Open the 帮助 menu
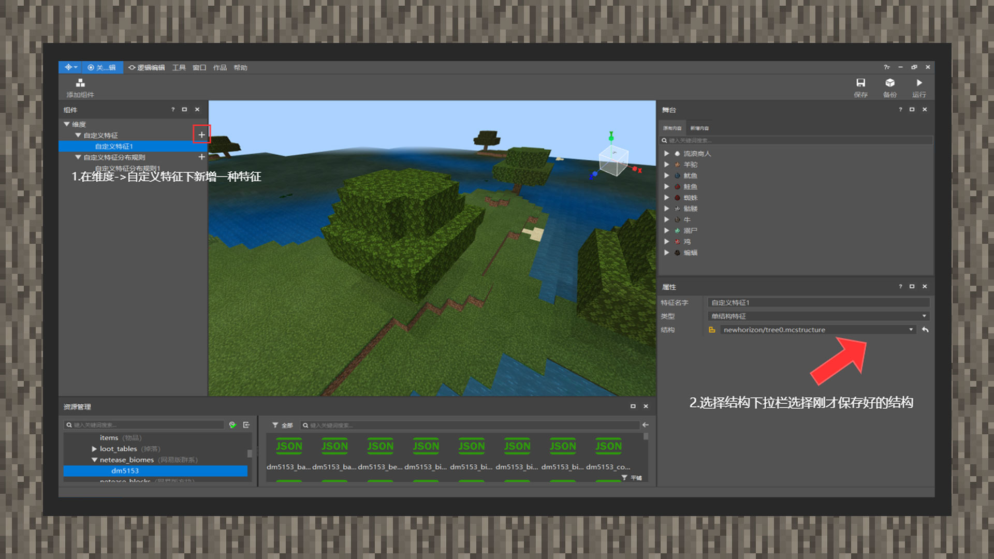 click(x=240, y=68)
